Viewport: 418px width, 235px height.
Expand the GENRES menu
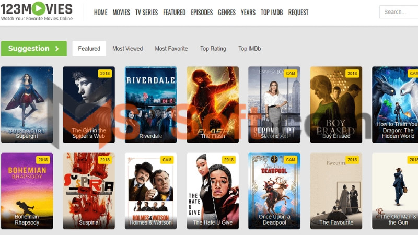[x=227, y=12]
